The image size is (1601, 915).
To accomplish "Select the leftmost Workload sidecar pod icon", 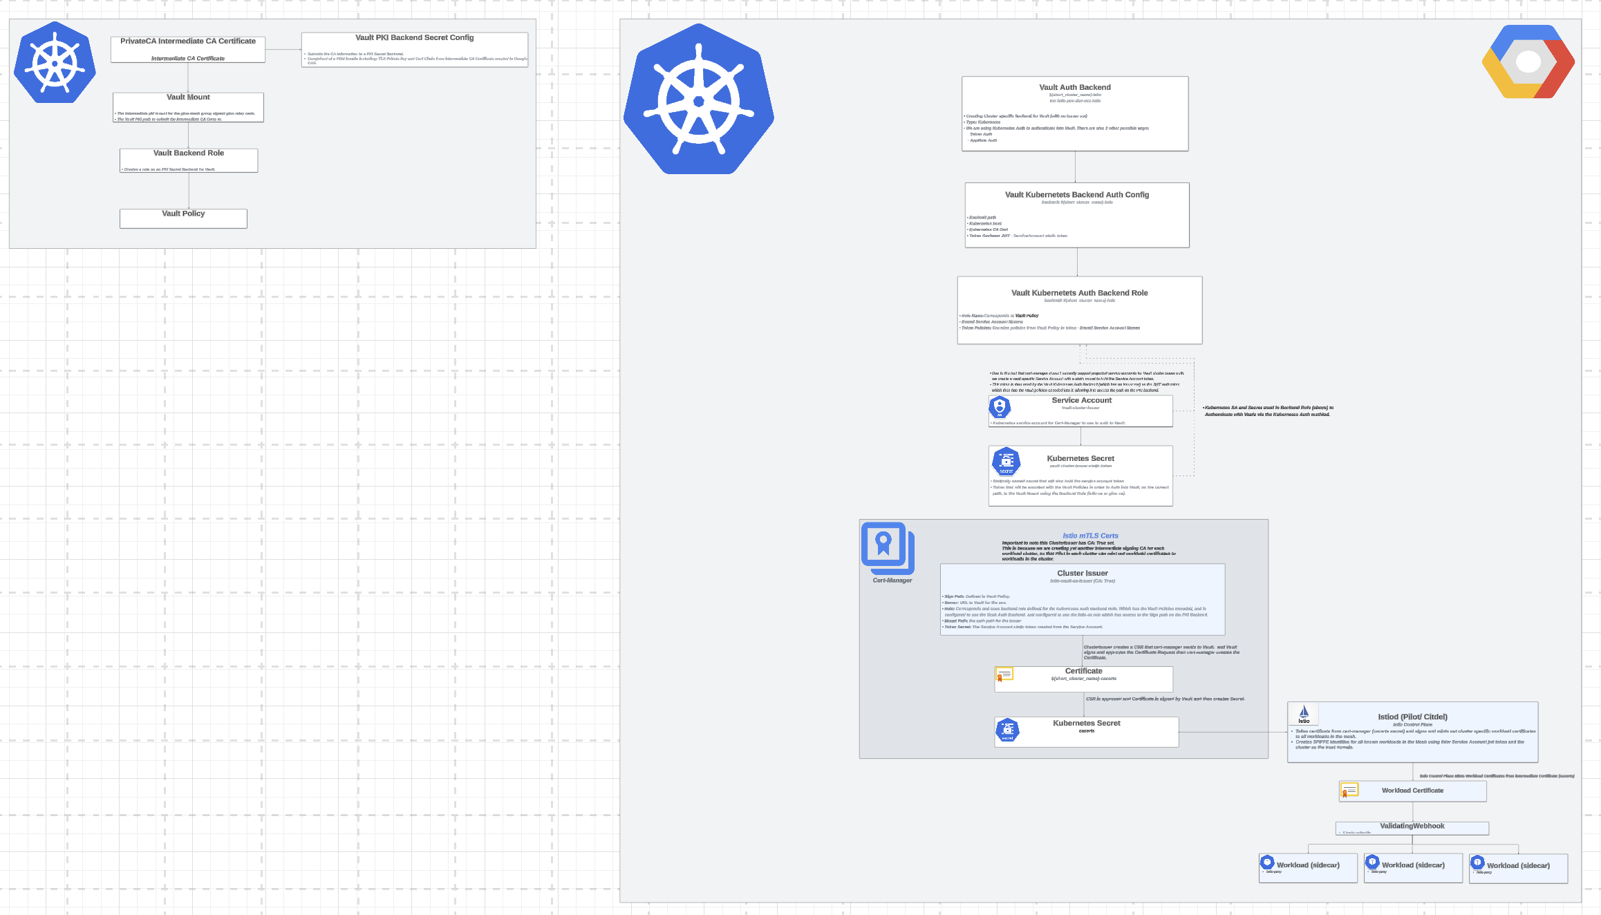I will [x=1267, y=862].
